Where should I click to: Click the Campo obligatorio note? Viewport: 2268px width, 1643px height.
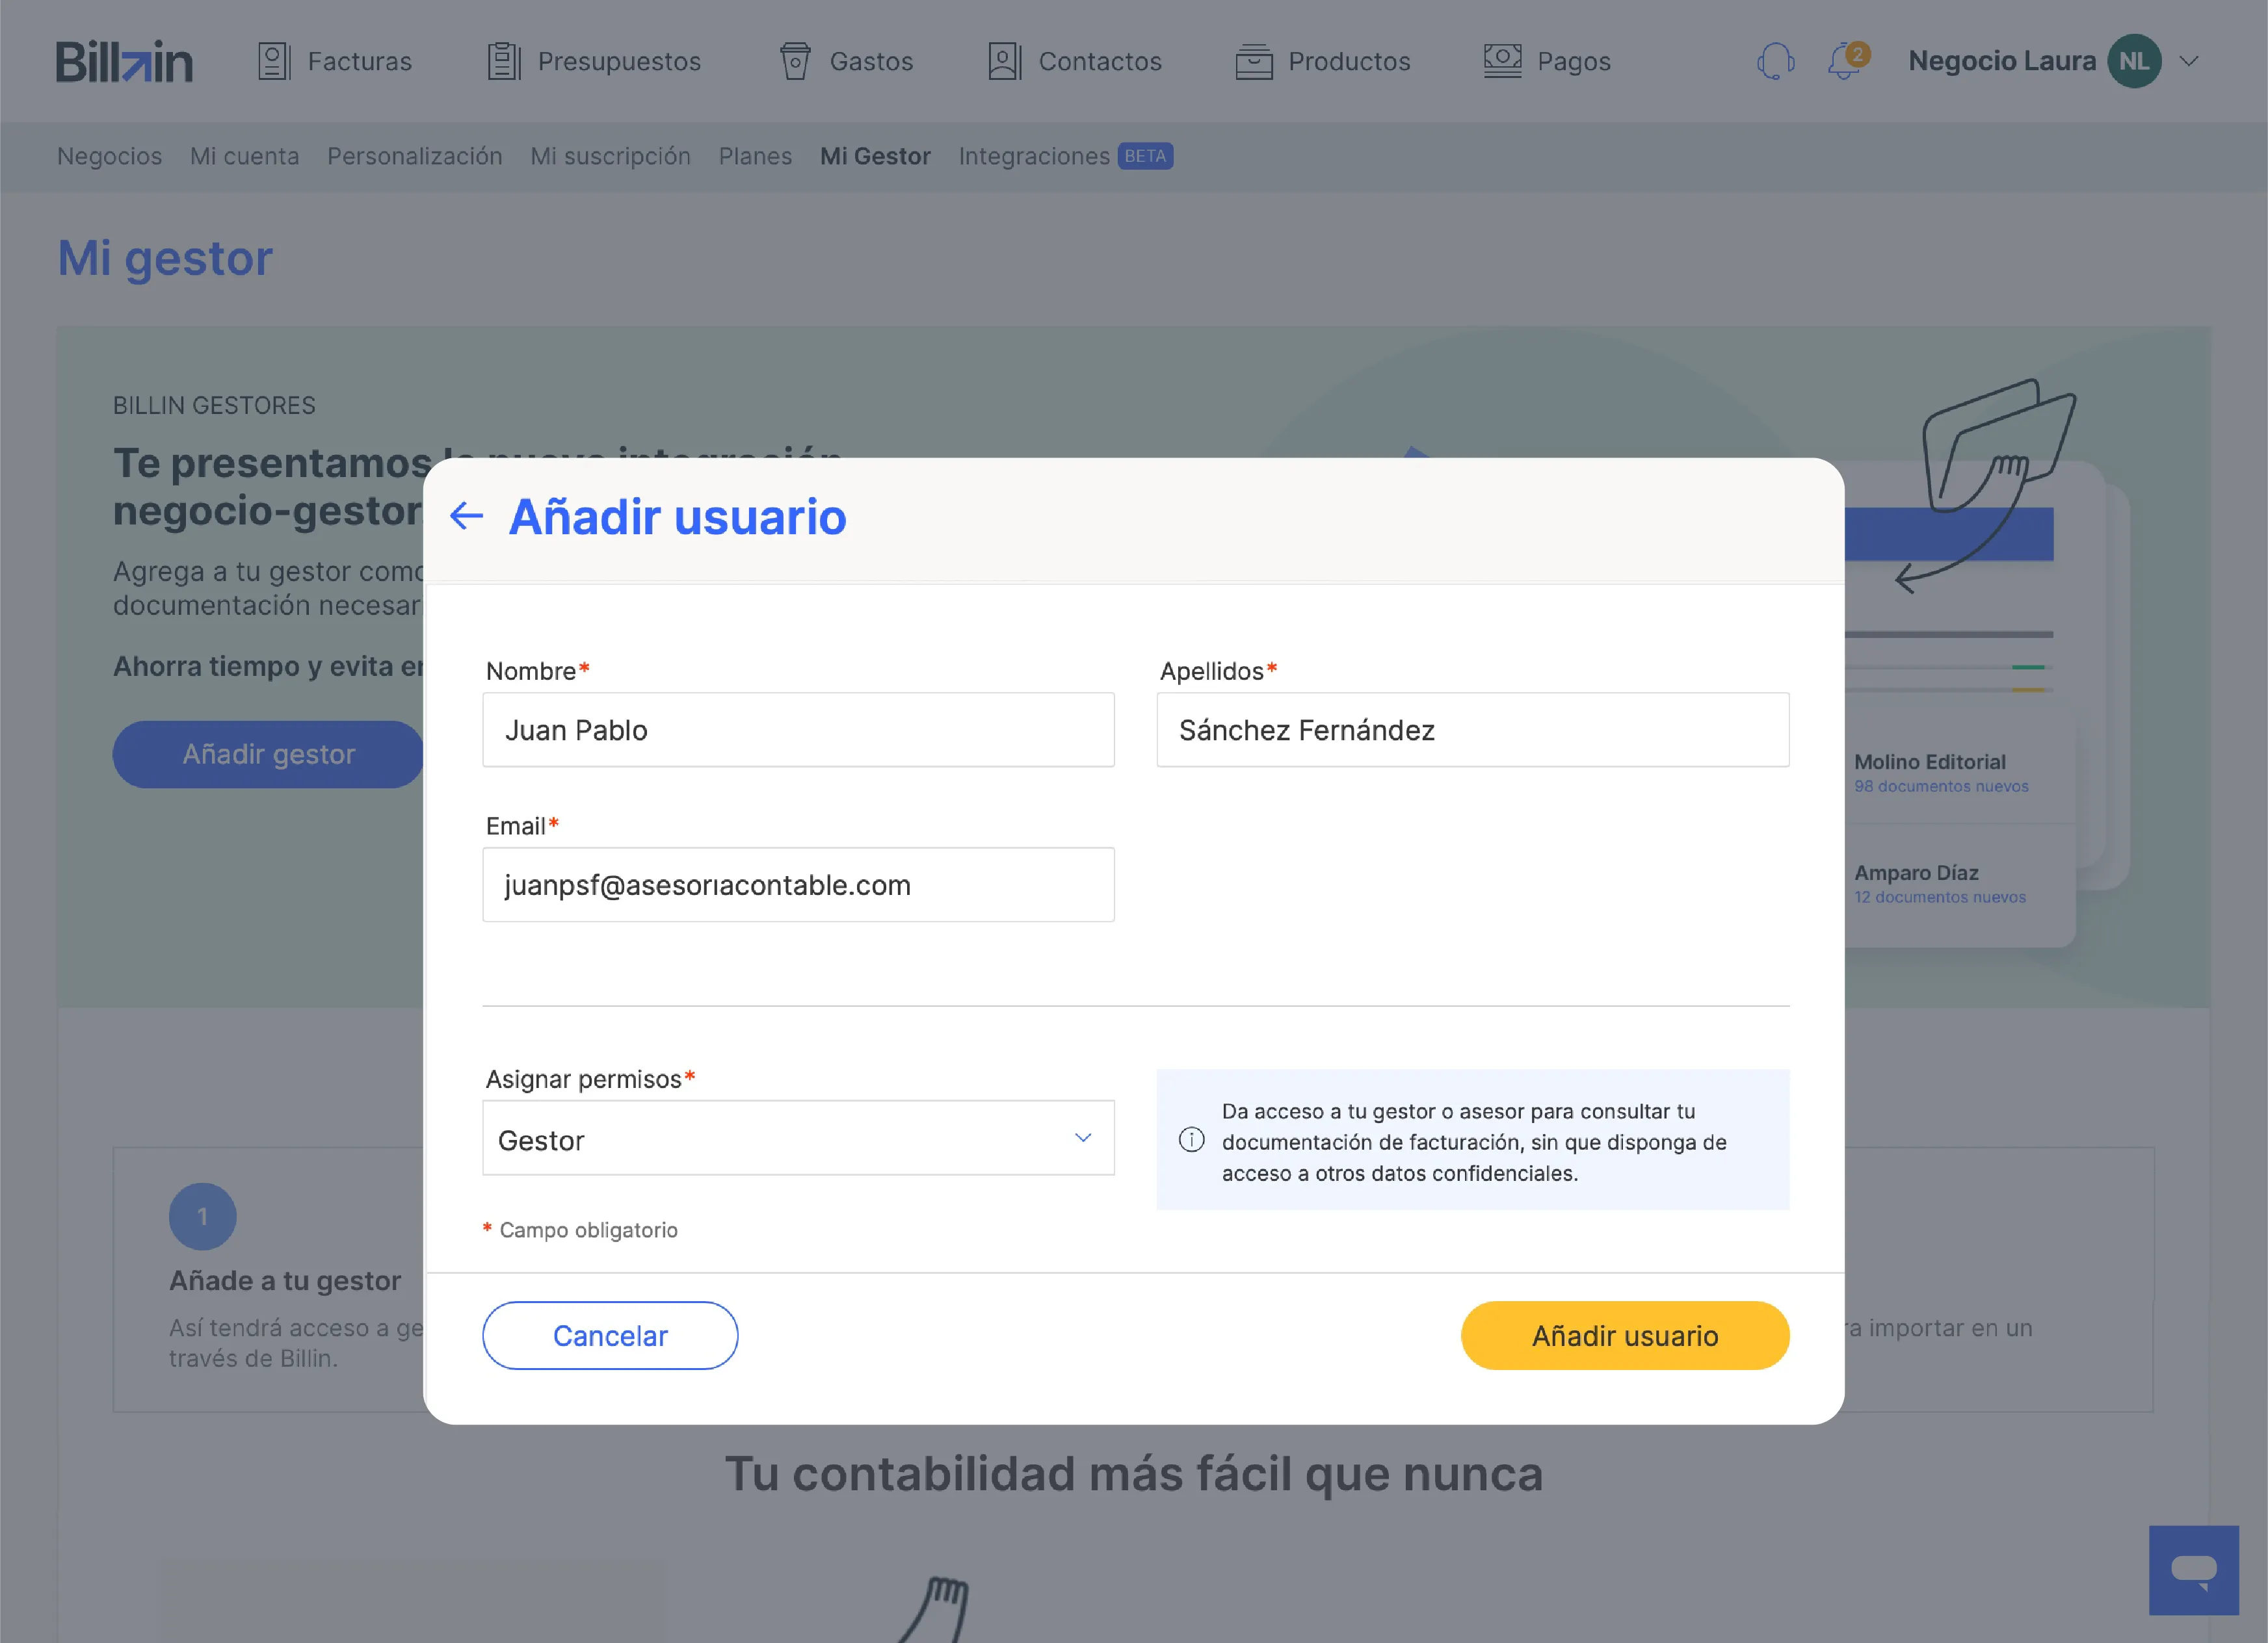click(x=580, y=1230)
